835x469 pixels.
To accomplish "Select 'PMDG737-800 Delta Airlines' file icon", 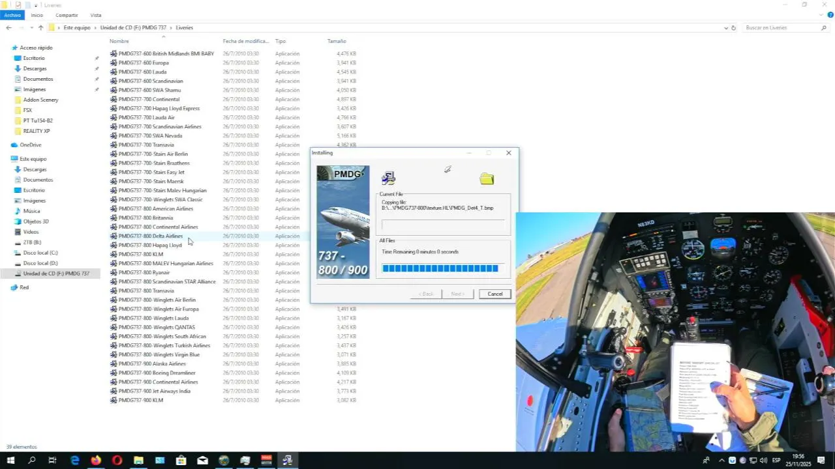I will pyautogui.click(x=114, y=236).
